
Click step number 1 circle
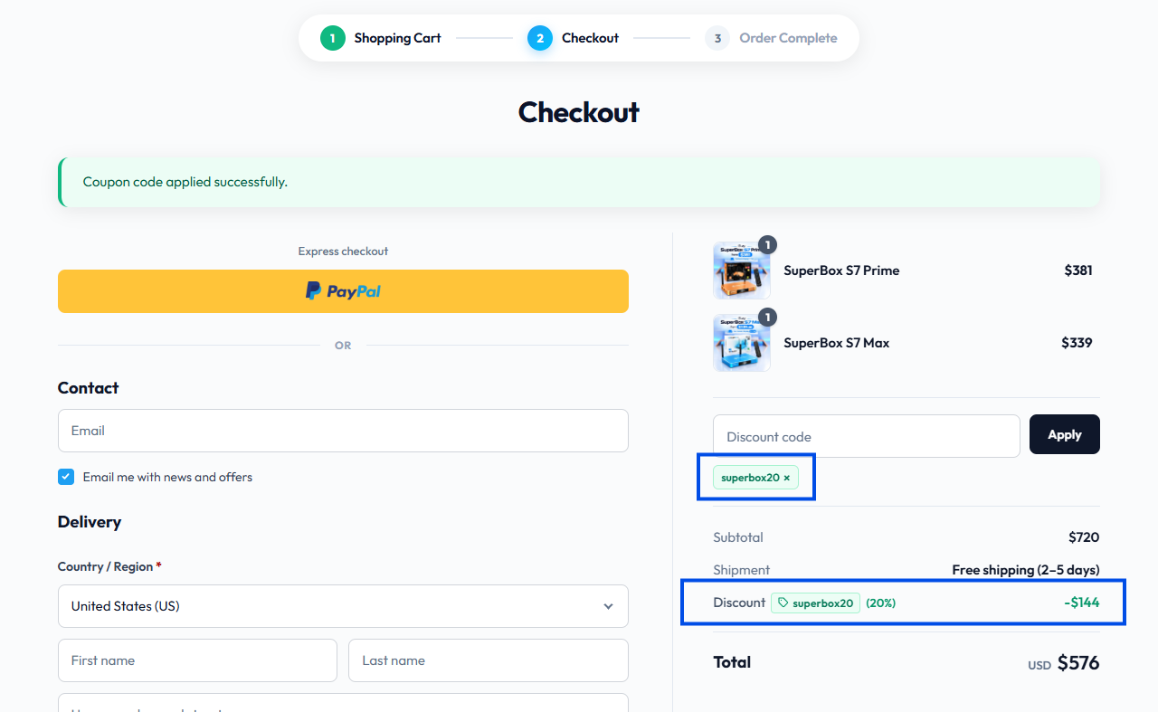point(333,38)
